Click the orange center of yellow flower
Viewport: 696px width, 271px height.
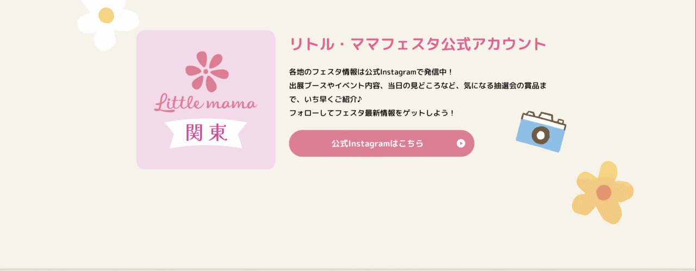tap(604, 192)
